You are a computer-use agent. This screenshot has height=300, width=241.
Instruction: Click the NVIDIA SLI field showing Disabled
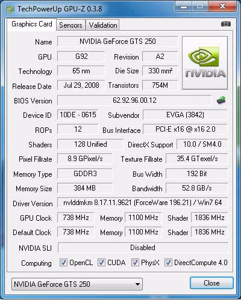(143, 248)
